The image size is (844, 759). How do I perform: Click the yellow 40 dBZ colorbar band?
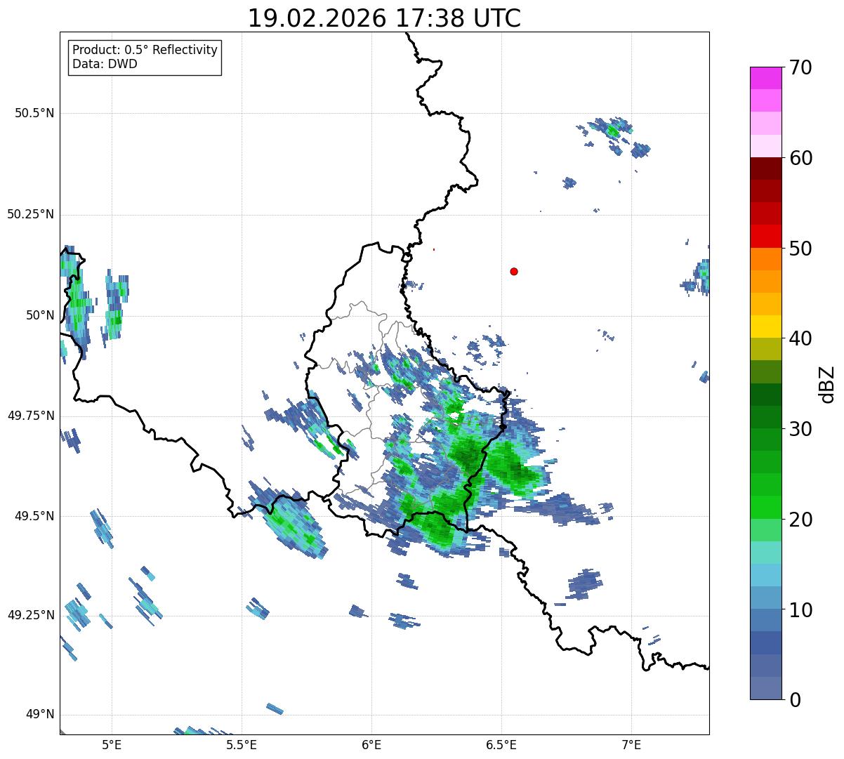765,327
